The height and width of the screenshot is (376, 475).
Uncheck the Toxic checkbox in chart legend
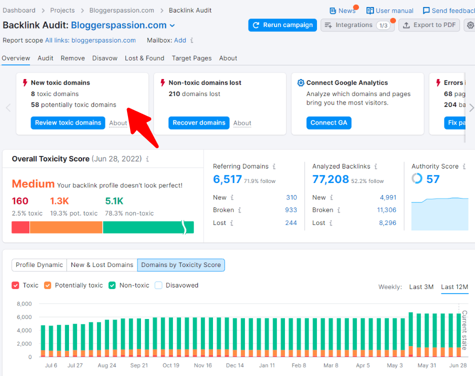pos(15,285)
